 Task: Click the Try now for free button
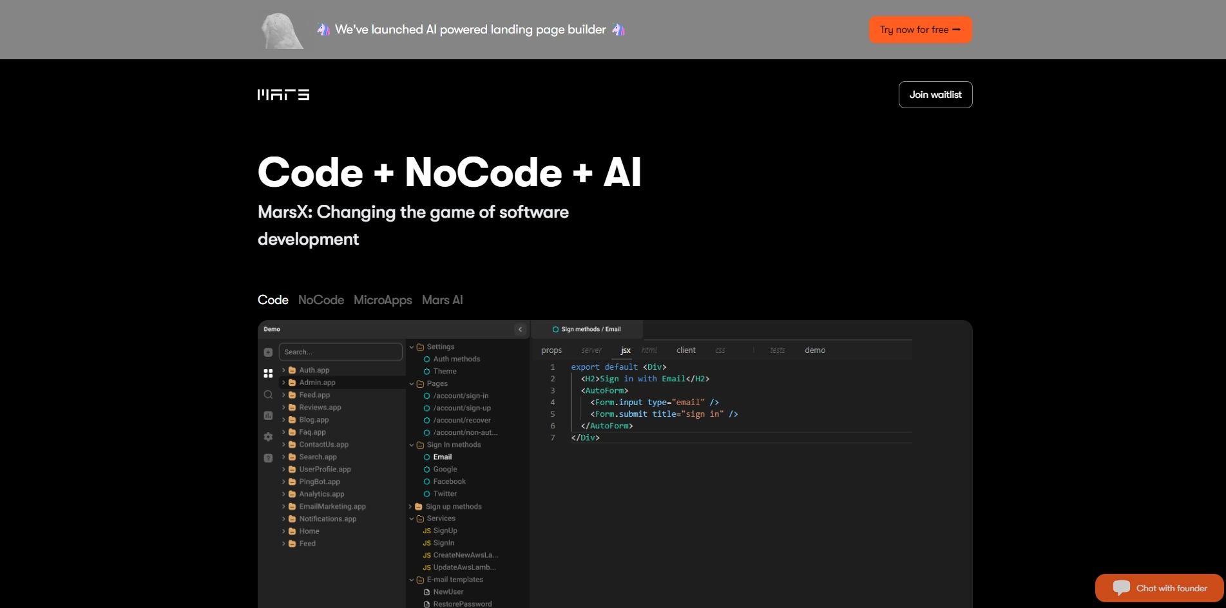coord(921,30)
